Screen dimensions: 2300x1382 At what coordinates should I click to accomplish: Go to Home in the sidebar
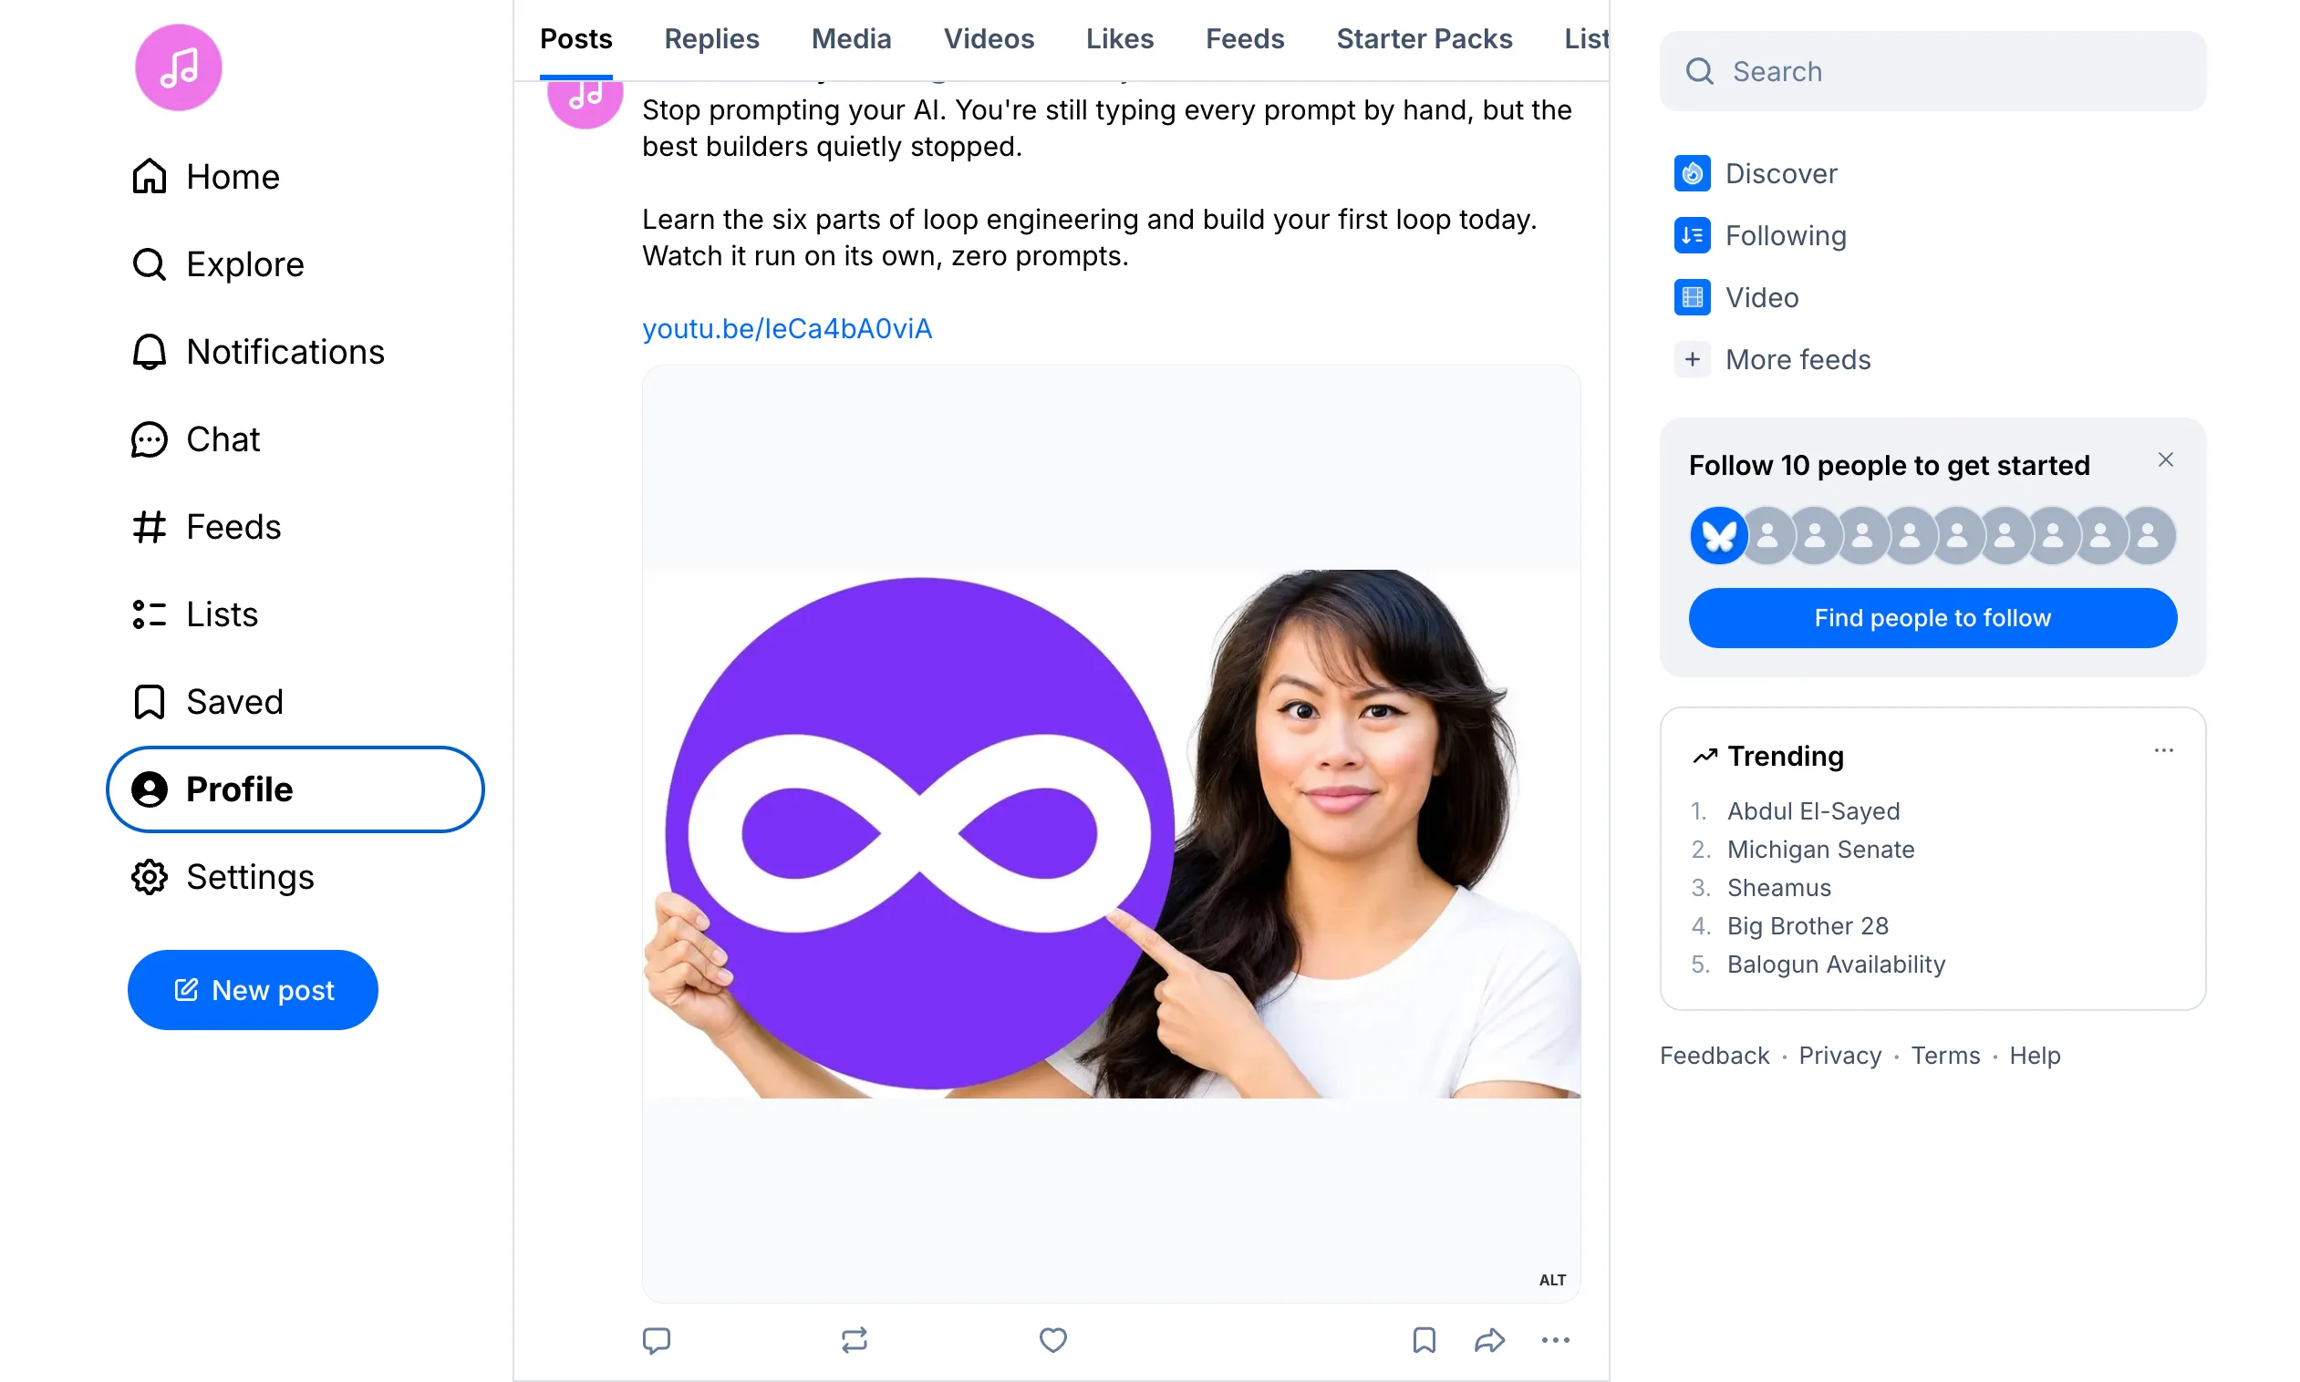click(x=205, y=177)
